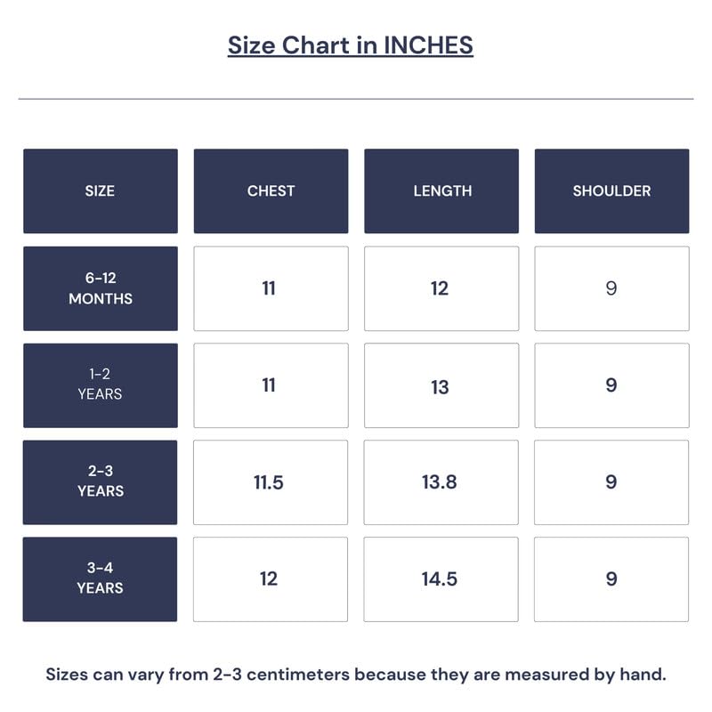
Task: Select the length value 14.5 cell
Action: pyautogui.click(x=441, y=578)
